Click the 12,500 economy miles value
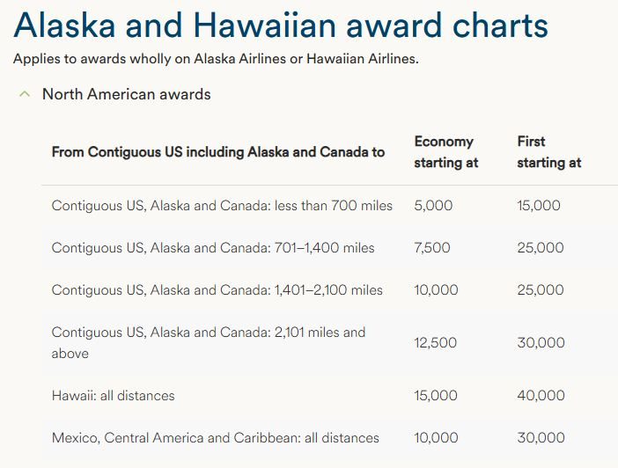This screenshot has width=618, height=468. 436,343
